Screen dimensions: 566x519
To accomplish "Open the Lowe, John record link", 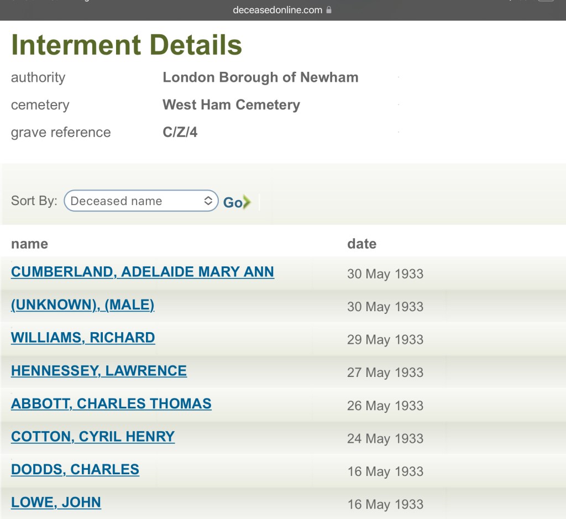I will pos(56,502).
